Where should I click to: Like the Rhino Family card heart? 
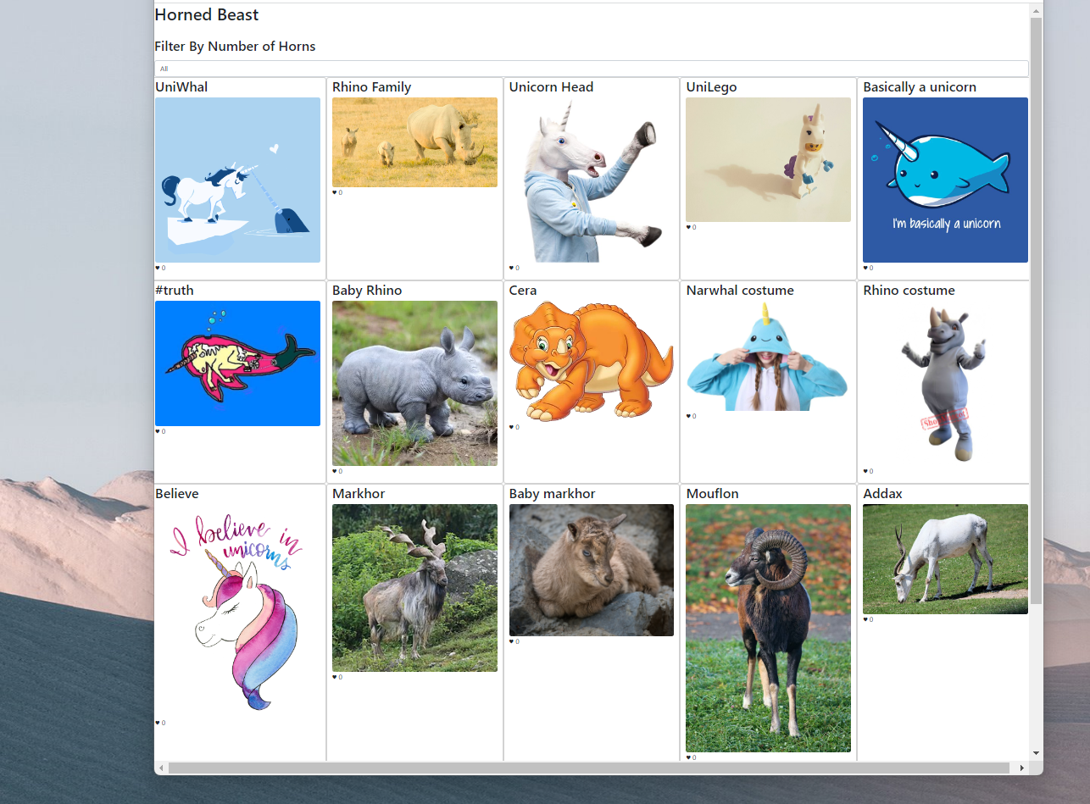click(335, 192)
